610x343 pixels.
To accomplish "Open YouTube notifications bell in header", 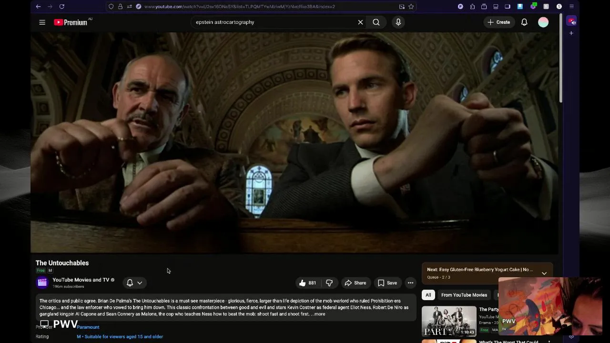I will tap(524, 22).
